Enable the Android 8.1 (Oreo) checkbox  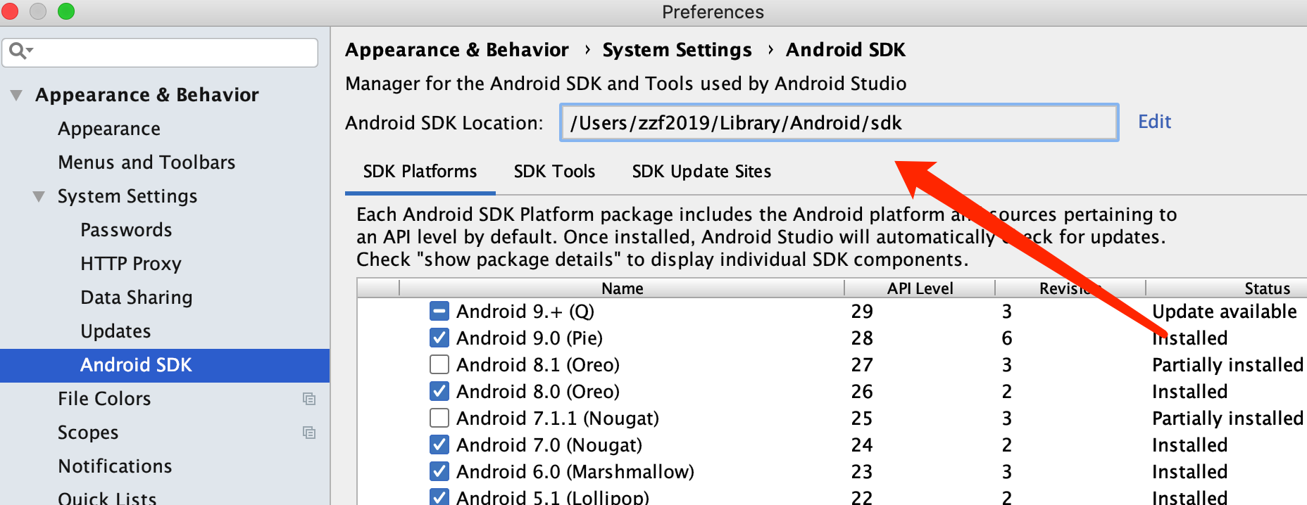[439, 364]
